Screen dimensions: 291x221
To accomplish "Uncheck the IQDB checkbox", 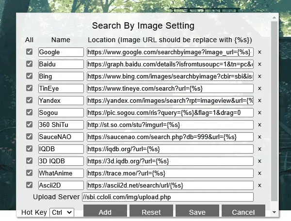I will pos(29,148).
